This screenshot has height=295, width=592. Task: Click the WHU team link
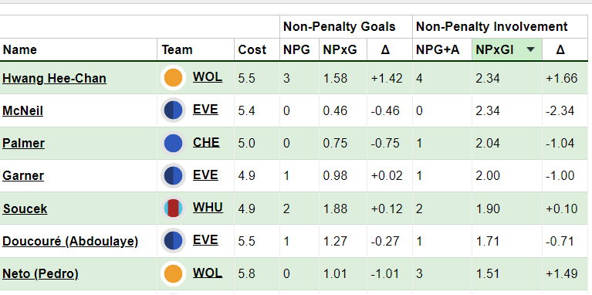(x=208, y=207)
